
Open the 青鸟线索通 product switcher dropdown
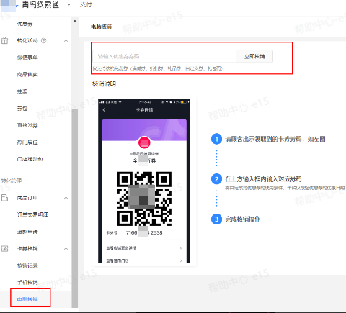click(x=68, y=4)
